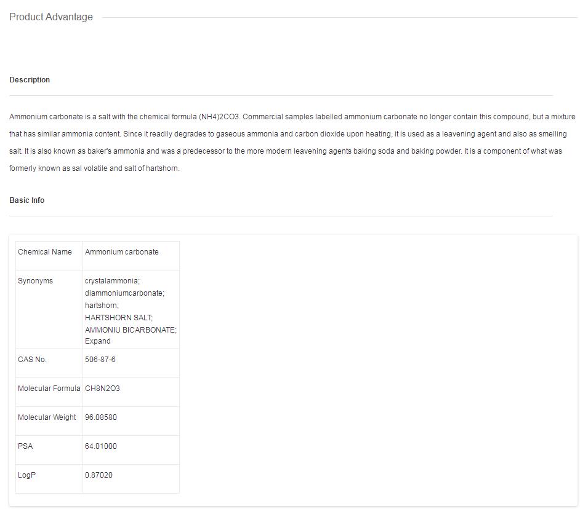Expand the full synonyms list
The height and width of the screenshot is (509, 580).
point(98,341)
